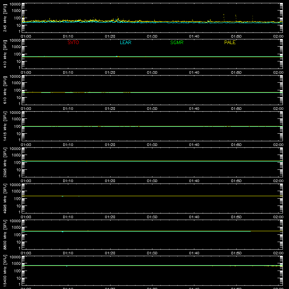The image size is (289, 289).
Task: Click the 01:40 time label under 4995 MHz panel
Action: pos(194,217)
